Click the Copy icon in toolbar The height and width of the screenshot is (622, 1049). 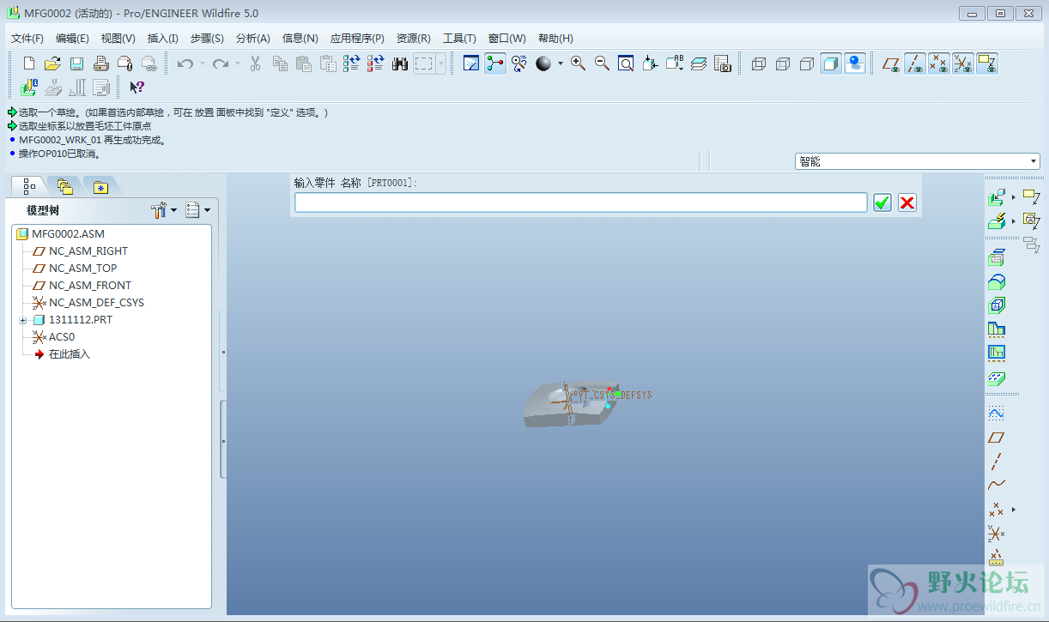coord(280,63)
